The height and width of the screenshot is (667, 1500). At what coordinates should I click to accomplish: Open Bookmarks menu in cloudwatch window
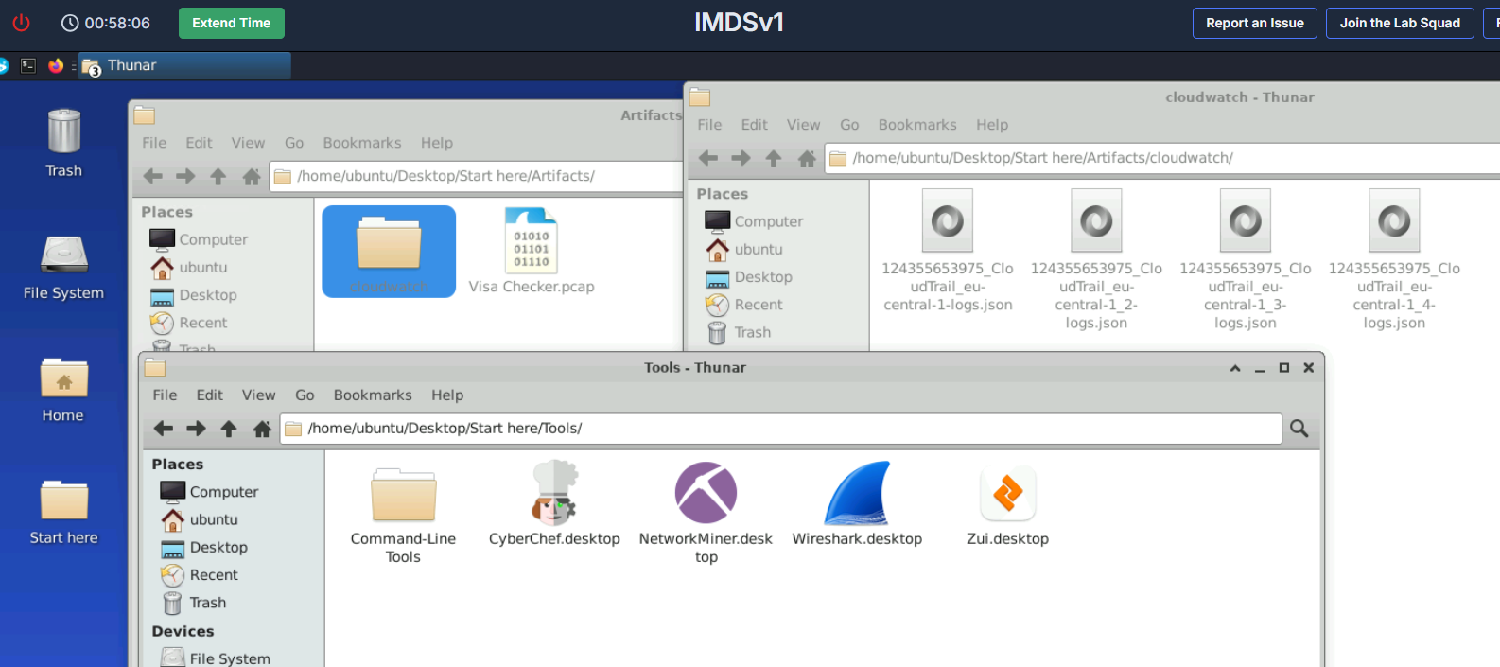(x=917, y=125)
